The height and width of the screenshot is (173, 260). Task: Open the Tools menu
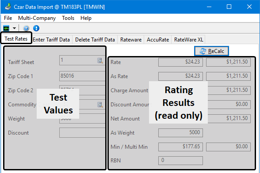68,18
